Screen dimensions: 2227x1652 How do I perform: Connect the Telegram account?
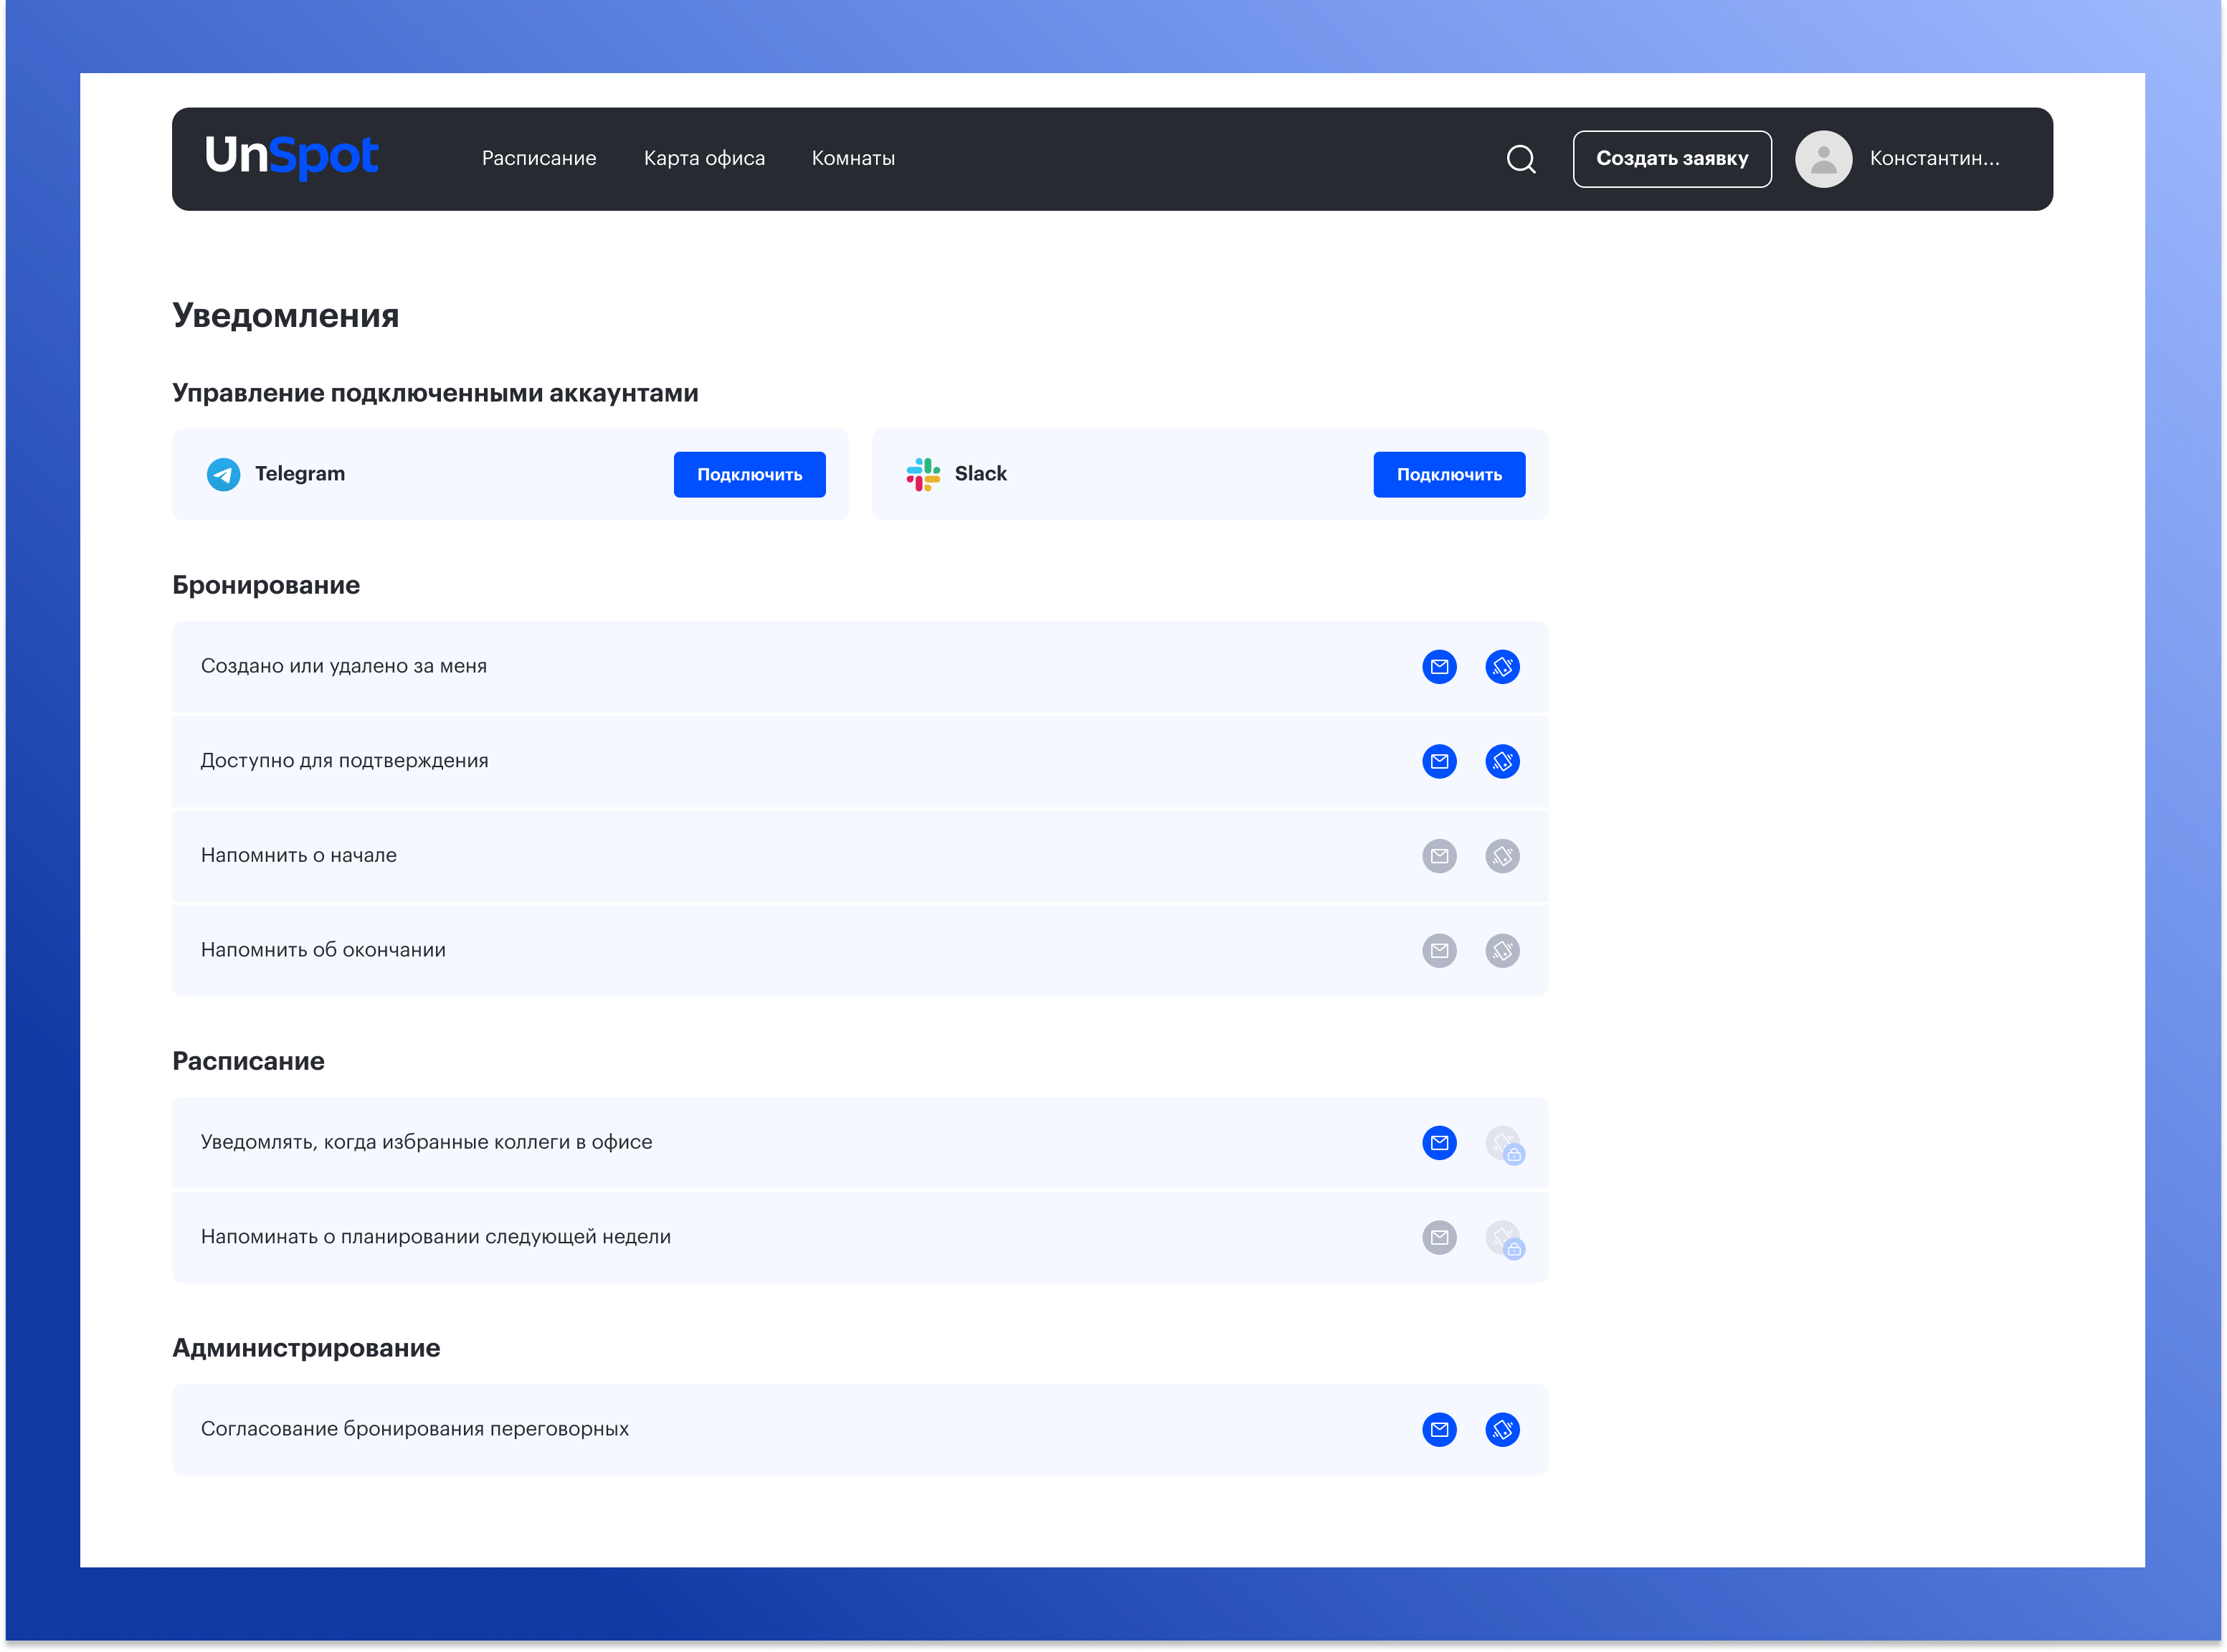coord(749,475)
